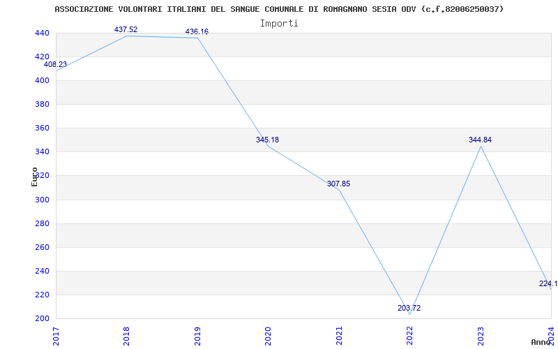Viewport: 558px width, 349px height.
Task: Click the 2020 x-axis year label
Action: coord(269,336)
